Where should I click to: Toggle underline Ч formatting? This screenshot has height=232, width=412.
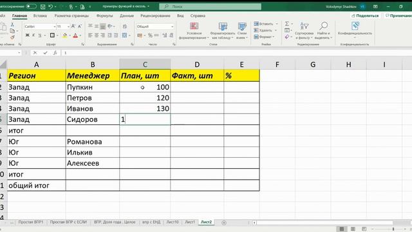coord(40,35)
